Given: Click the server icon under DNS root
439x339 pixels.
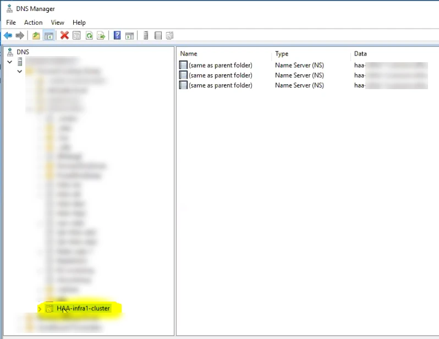Looking at the screenshot, I should click(20, 61).
